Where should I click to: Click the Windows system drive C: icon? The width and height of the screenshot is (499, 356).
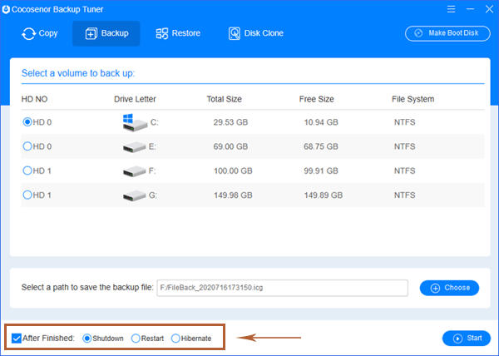coord(135,122)
